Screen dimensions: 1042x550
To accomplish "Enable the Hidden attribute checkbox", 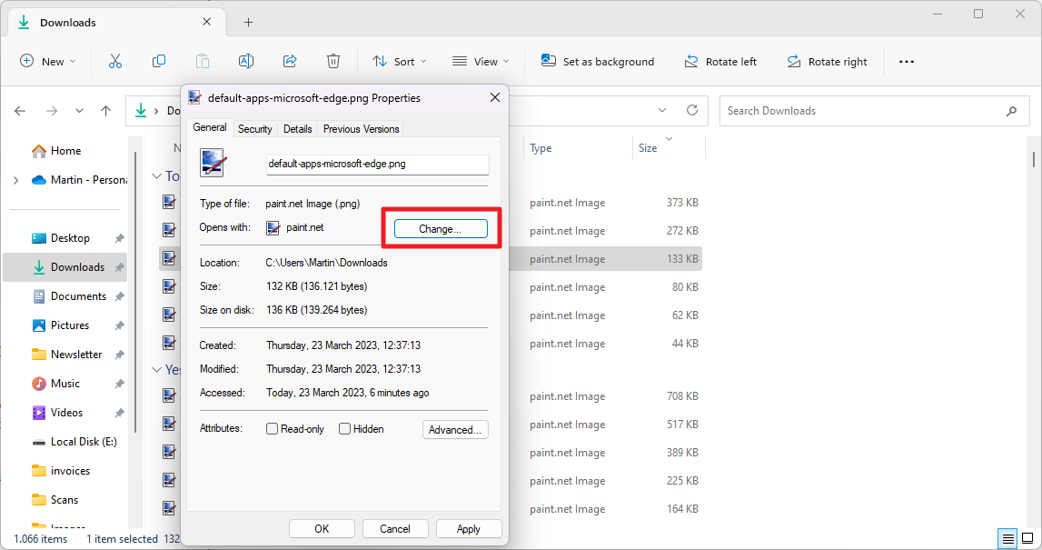I will 345,428.
